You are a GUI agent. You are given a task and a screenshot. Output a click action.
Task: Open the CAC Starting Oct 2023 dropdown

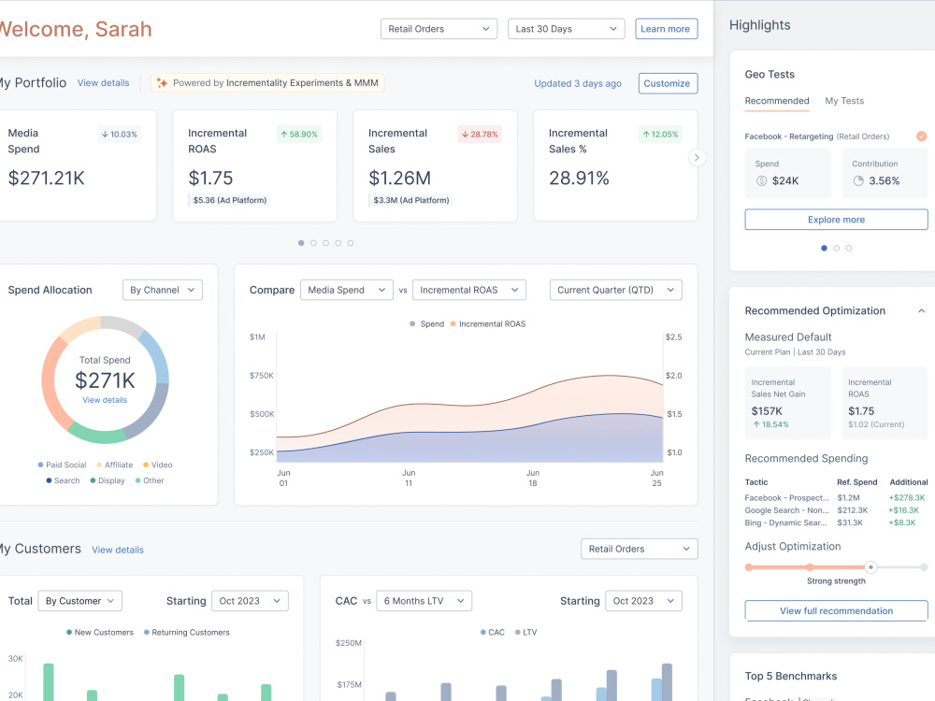(643, 601)
